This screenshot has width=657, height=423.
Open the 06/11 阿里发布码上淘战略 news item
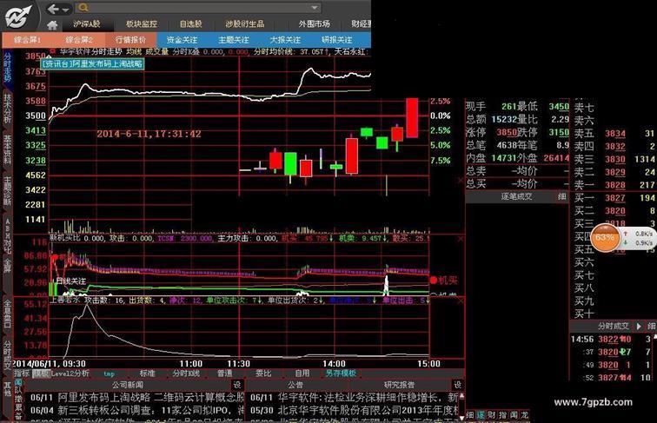click(x=137, y=397)
